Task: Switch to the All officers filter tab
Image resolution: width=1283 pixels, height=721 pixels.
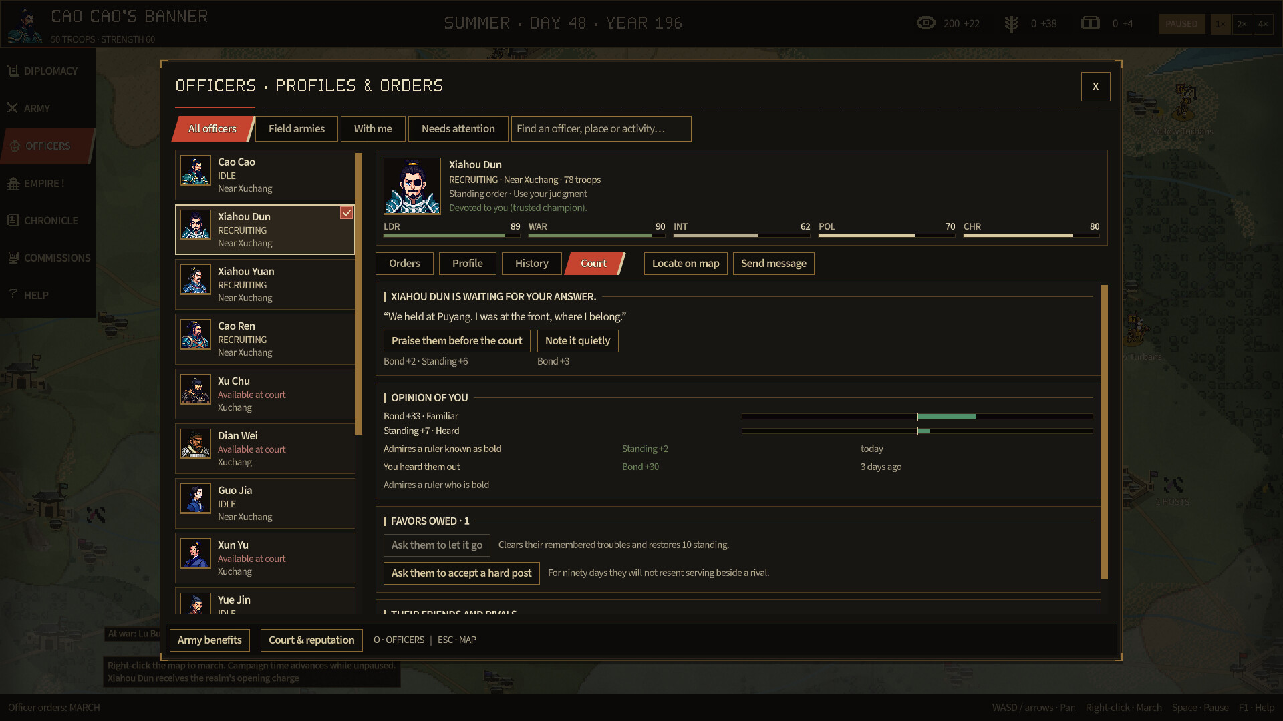Action: (x=212, y=129)
